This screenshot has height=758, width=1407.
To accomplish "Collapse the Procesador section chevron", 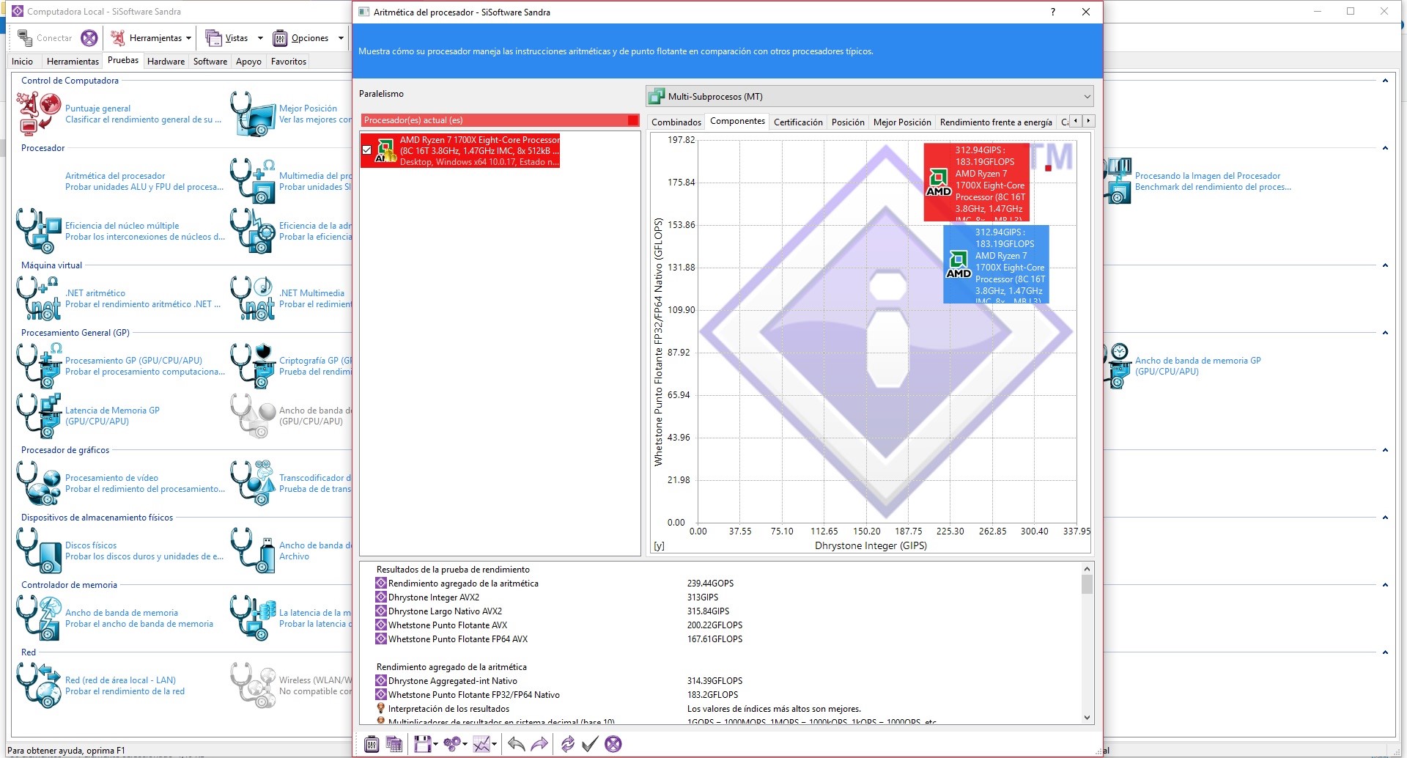I will tap(1385, 148).
